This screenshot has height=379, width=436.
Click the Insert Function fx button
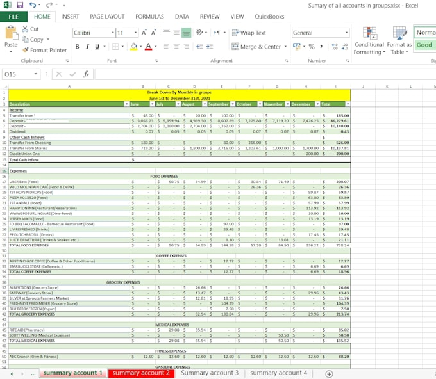86,74
